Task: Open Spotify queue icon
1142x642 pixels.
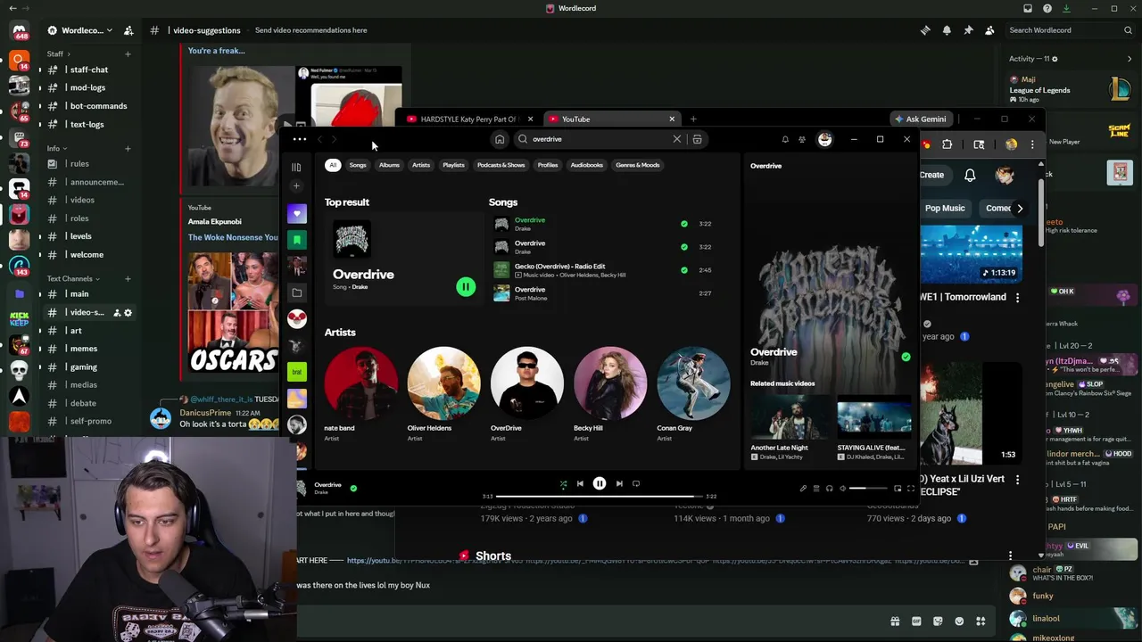Action: (815, 488)
